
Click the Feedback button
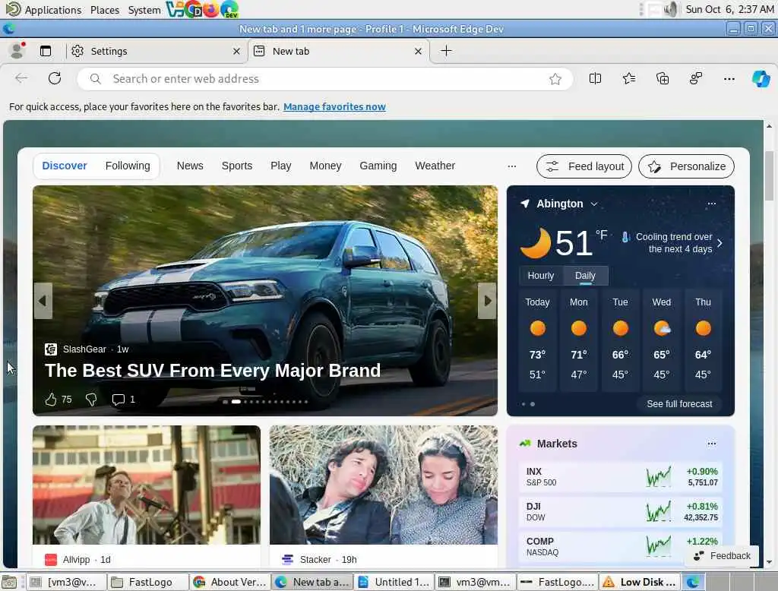coord(722,556)
